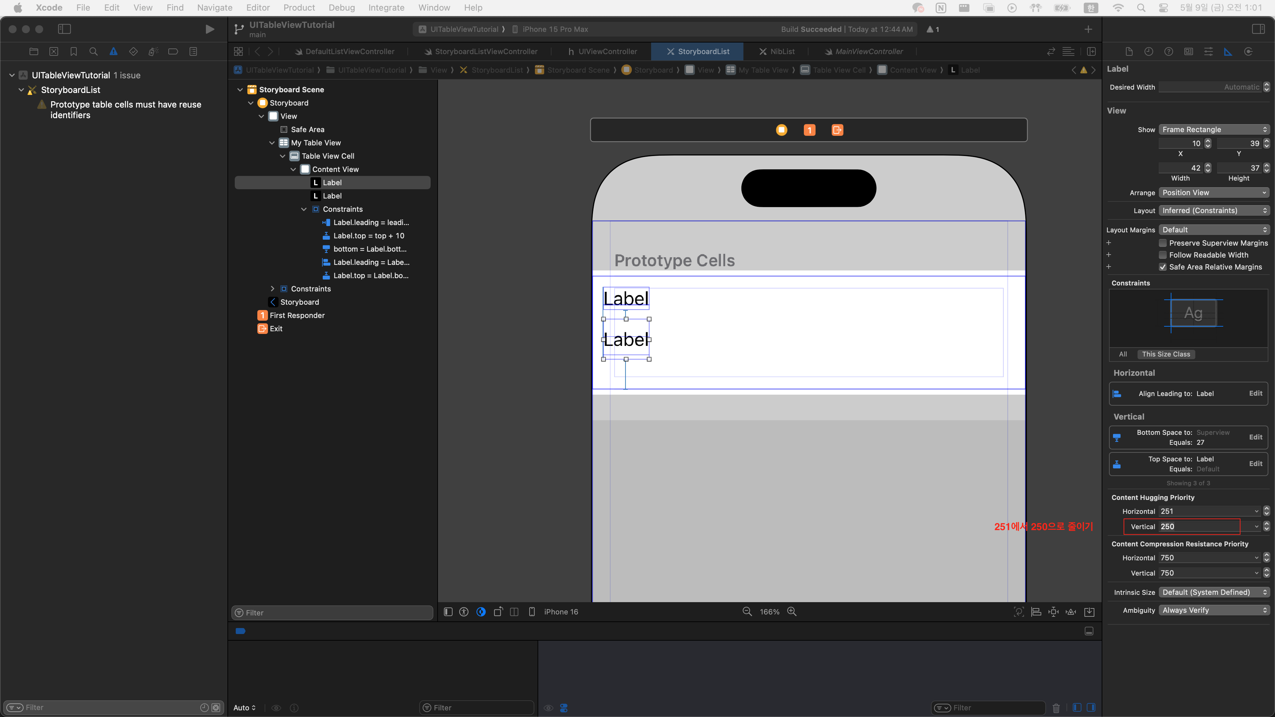Uncheck Safe Area Relative Margins

point(1163,267)
